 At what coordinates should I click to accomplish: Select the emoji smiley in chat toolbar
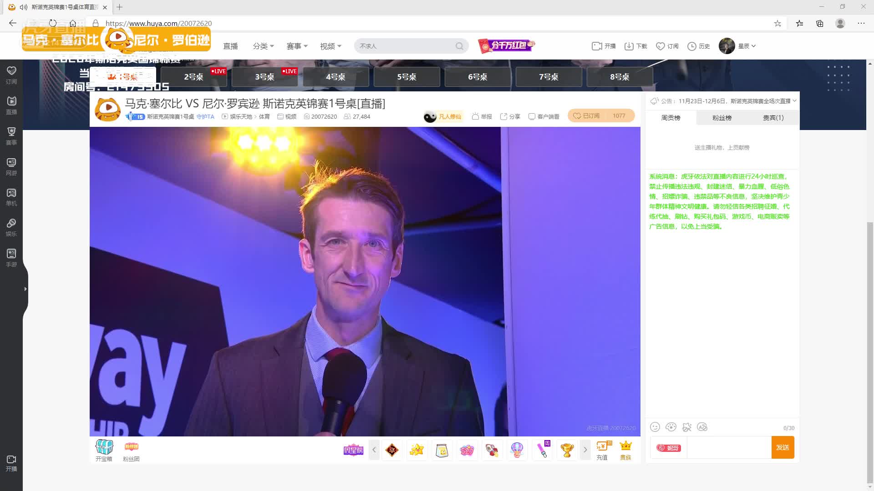pyautogui.click(x=655, y=427)
